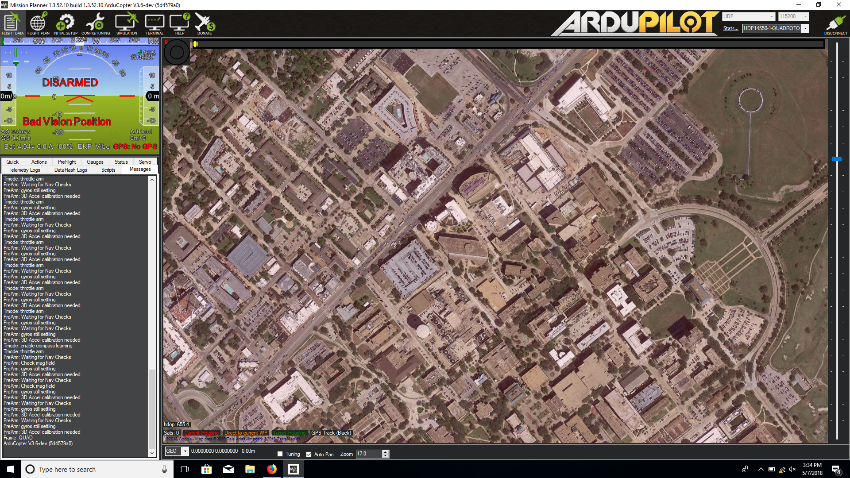Click the volume tray icon
This screenshot has width=850, height=478.
[792, 470]
